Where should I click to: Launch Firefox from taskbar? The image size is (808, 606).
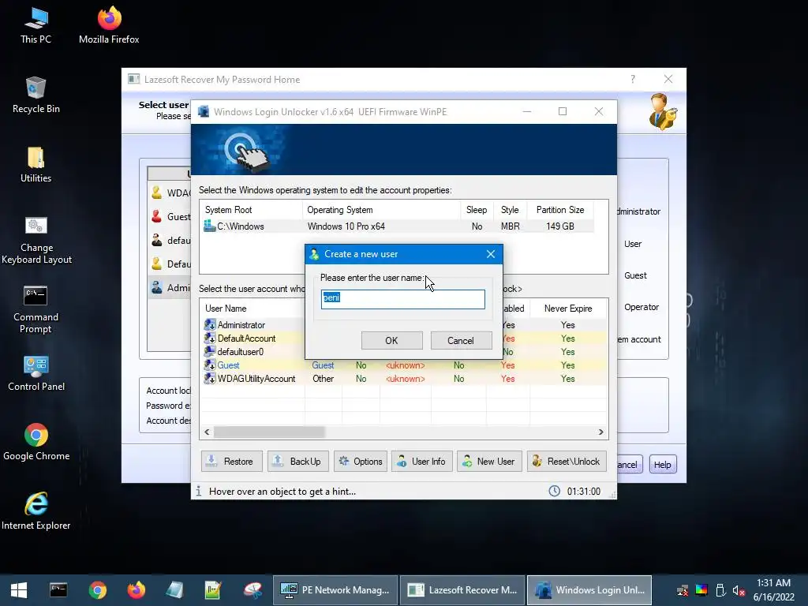[x=137, y=590]
